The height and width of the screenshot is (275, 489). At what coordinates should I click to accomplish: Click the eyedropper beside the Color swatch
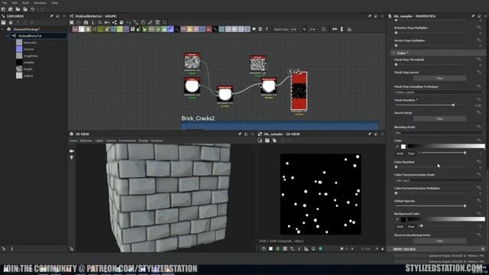pyautogui.click(x=397, y=147)
